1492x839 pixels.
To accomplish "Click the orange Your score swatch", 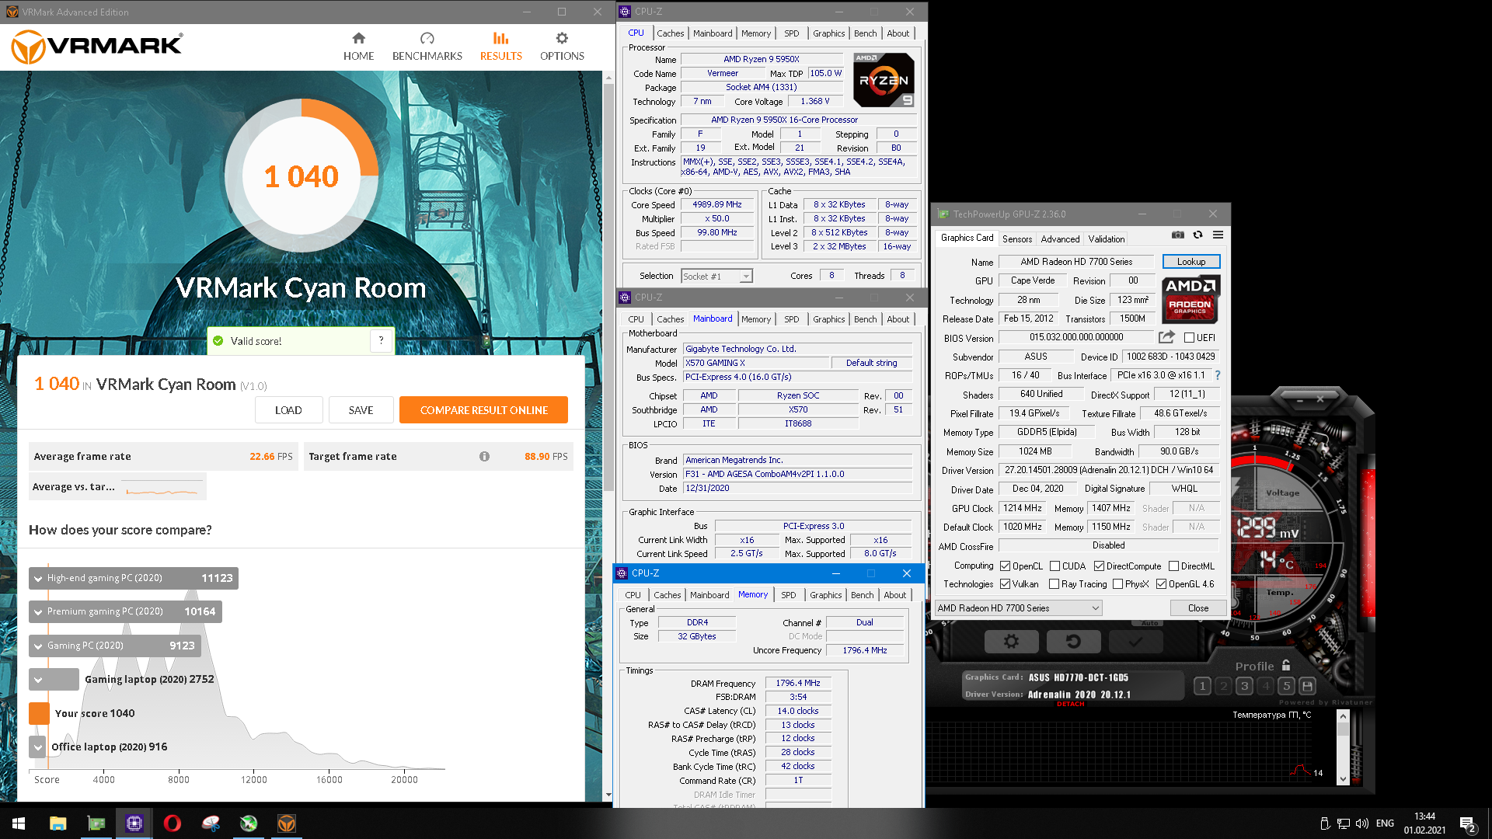I will (x=39, y=713).
